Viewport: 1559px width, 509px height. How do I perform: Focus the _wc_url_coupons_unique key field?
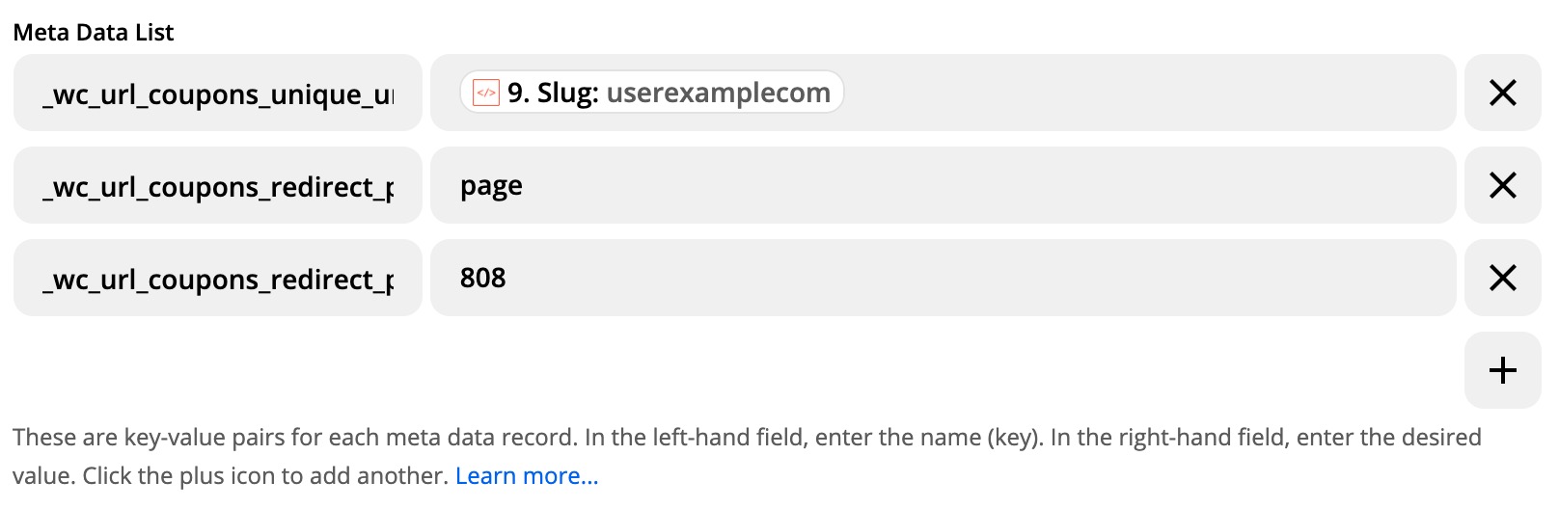[x=218, y=94]
